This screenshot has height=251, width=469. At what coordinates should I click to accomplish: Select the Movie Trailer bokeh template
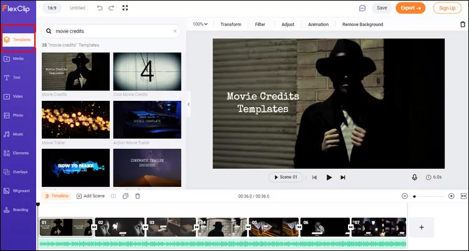click(x=75, y=120)
